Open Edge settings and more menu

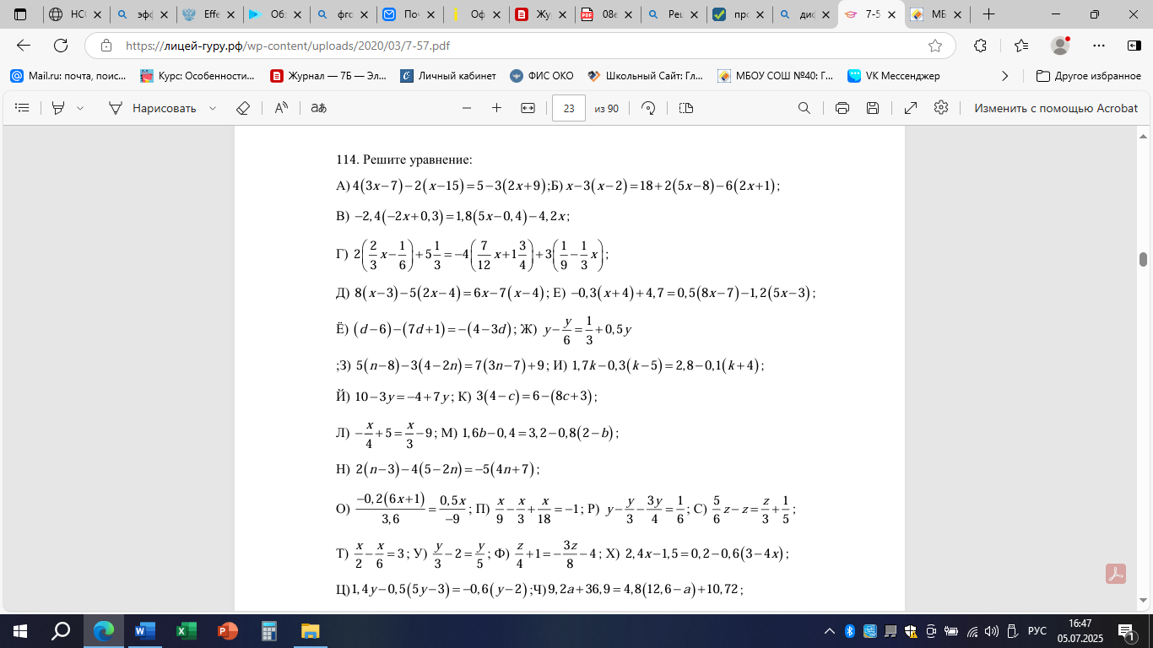[1099, 46]
